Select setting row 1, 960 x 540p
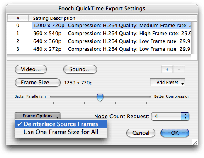The width and height of the screenshot is (204, 158). [100, 34]
